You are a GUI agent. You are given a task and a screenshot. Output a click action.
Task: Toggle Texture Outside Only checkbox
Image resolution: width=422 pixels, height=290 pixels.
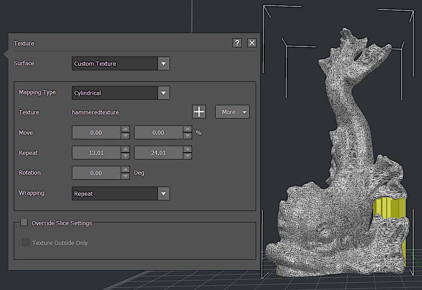(x=26, y=242)
